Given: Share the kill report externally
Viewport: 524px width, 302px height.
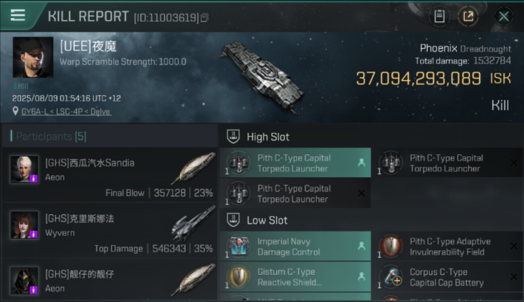Looking at the screenshot, I should tap(468, 17).
